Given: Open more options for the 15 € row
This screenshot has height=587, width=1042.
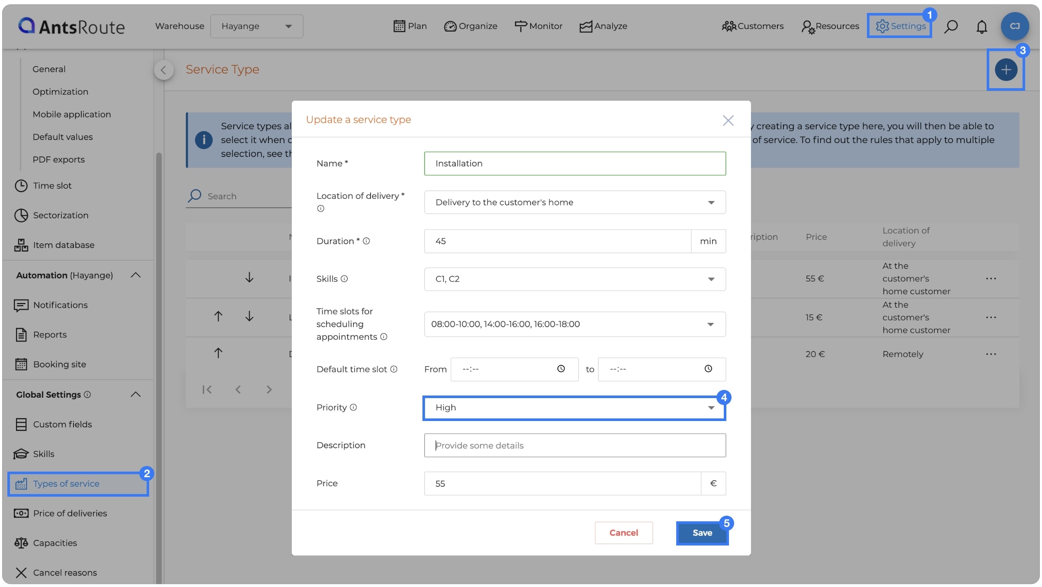Looking at the screenshot, I should [x=991, y=318].
